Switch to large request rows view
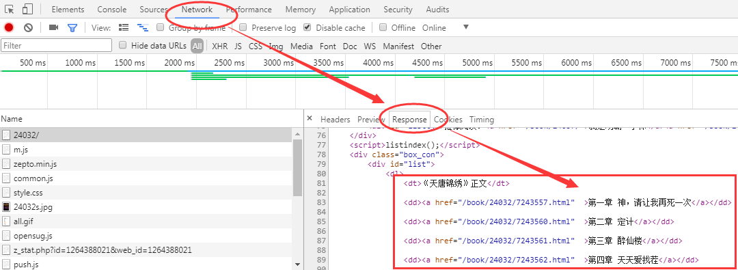Image resolution: width=738 pixels, height=270 pixels. pos(124,28)
